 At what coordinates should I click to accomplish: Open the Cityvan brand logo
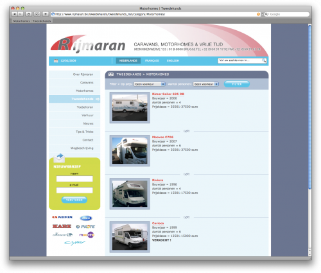[x=74, y=243]
